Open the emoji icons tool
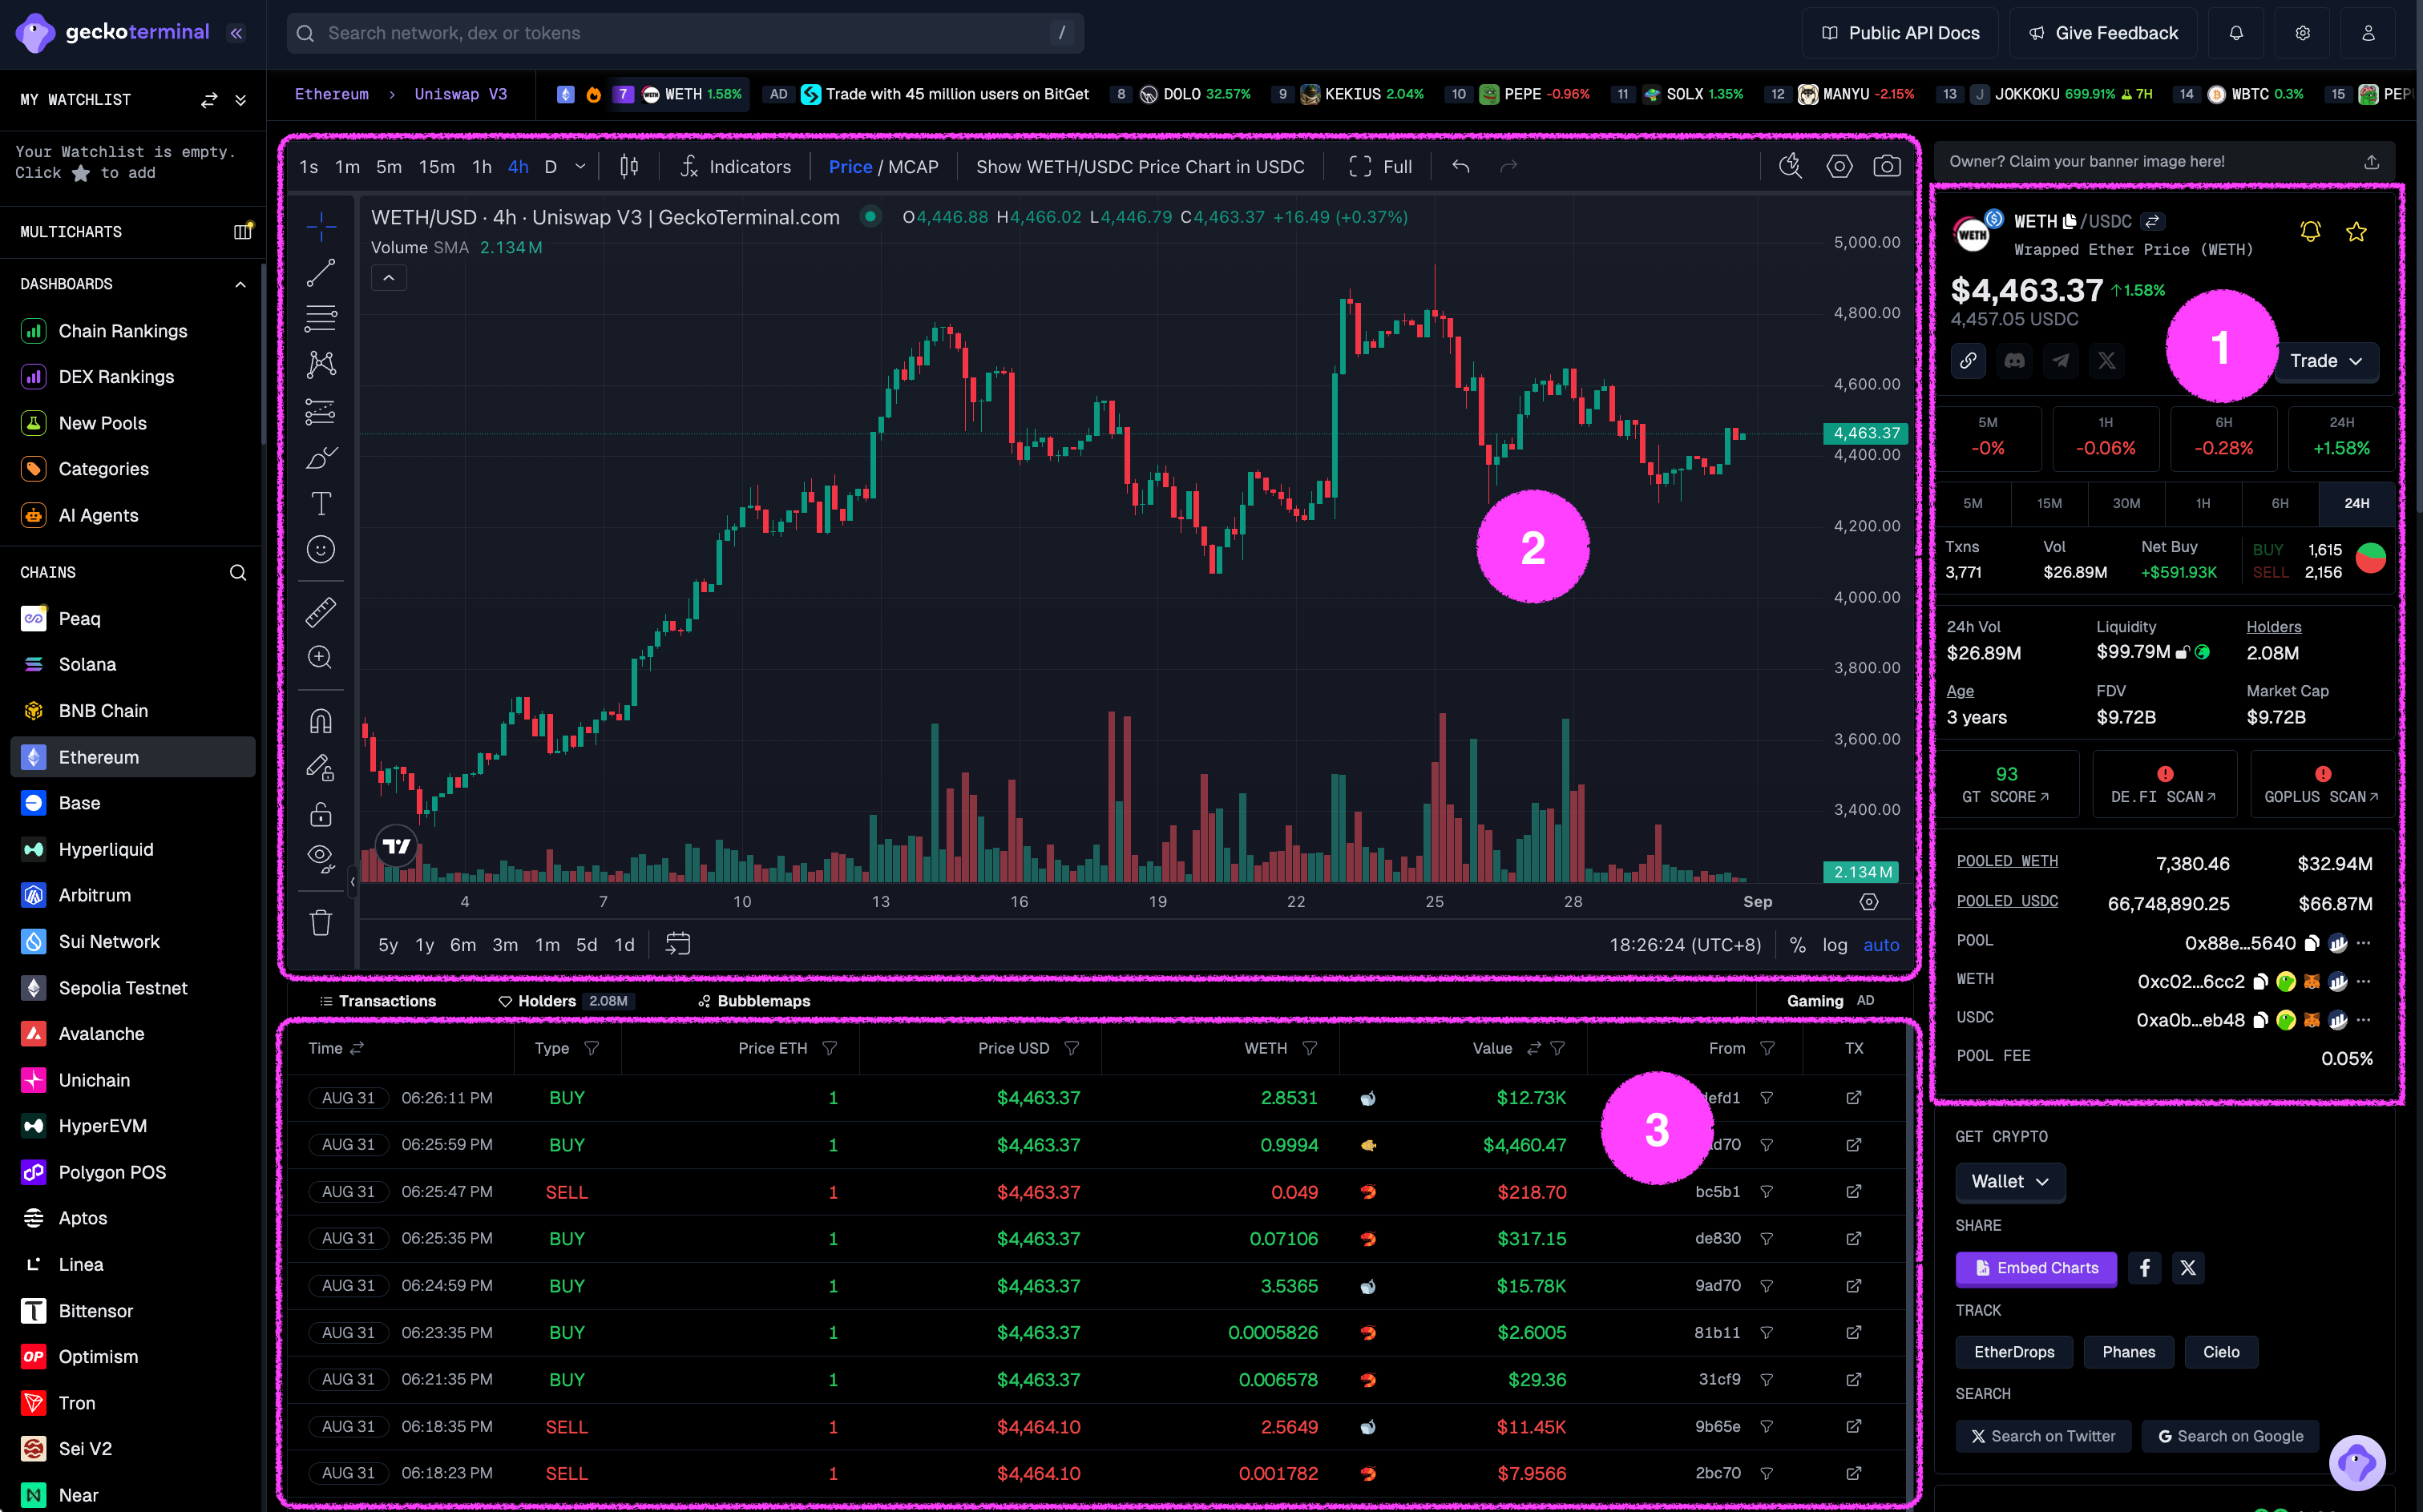The width and height of the screenshot is (2423, 1512). click(x=321, y=549)
